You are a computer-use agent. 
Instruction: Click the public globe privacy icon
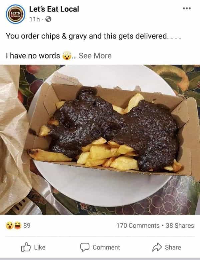click(x=48, y=19)
